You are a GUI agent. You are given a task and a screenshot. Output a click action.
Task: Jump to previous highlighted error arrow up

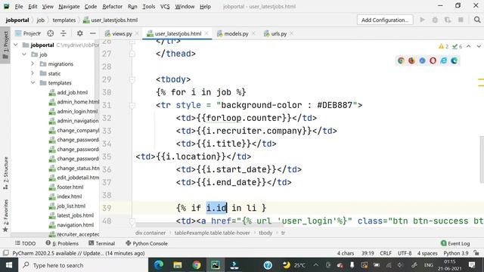(x=469, y=47)
